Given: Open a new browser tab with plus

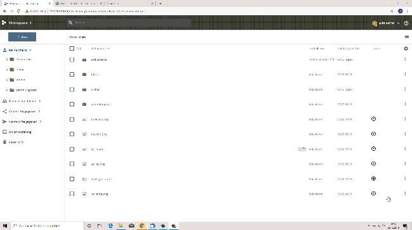Looking at the screenshot, I should (x=160, y=4).
